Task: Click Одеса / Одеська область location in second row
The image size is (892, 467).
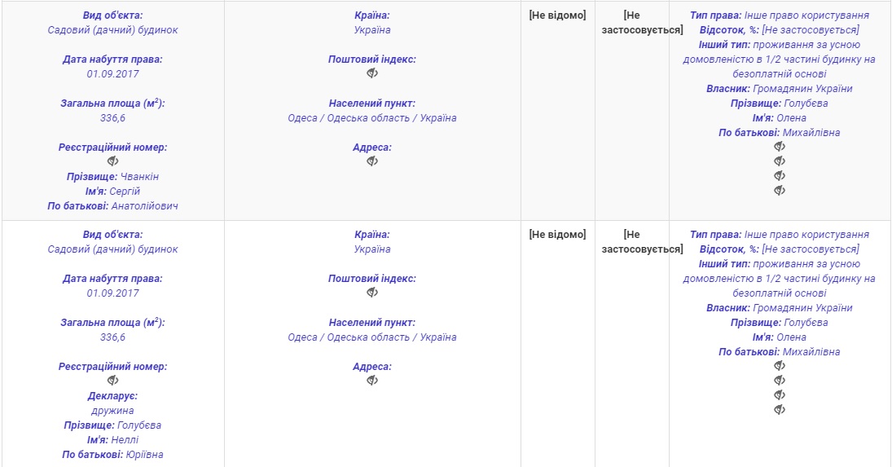Action: pyautogui.click(x=372, y=337)
